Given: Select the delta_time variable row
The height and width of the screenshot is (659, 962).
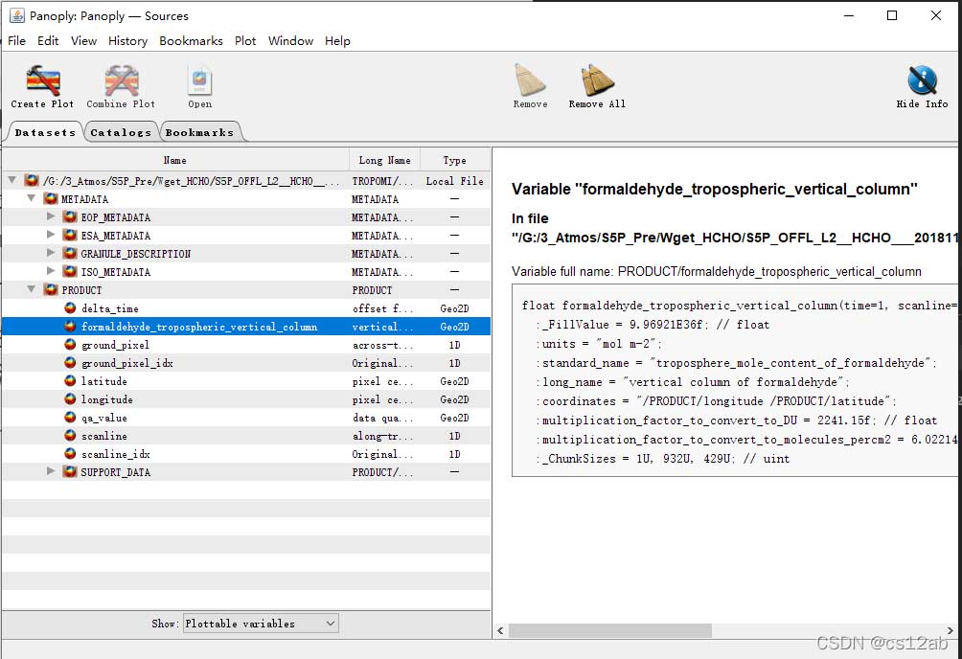Looking at the screenshot, I should tap(246, 308).
